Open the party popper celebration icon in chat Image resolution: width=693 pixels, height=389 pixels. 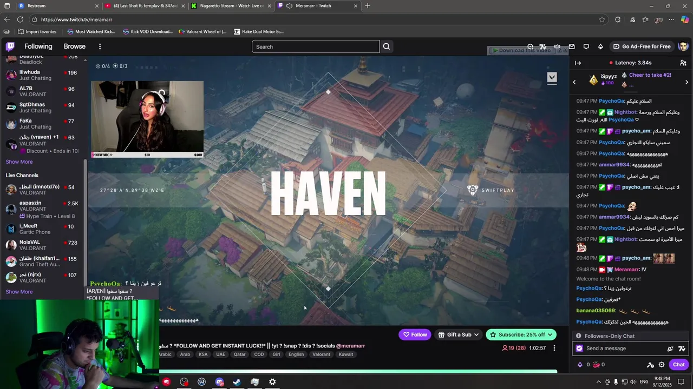[x=670, y=348]
